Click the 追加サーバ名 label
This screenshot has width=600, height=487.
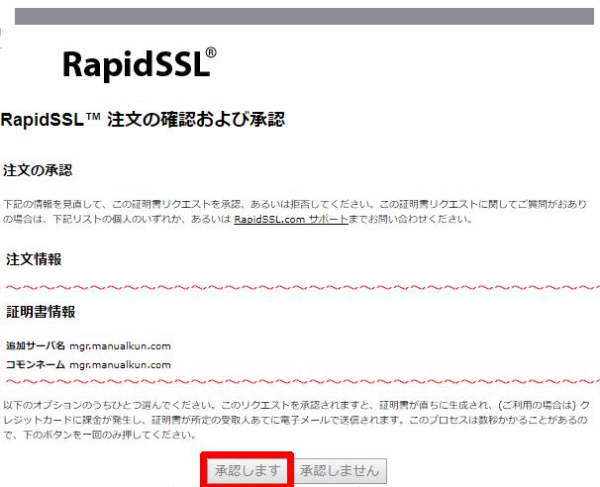point(36,345)
